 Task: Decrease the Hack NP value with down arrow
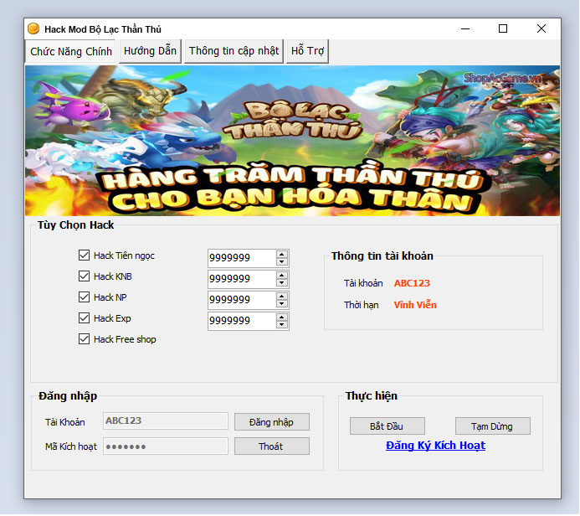click(282, 303)
